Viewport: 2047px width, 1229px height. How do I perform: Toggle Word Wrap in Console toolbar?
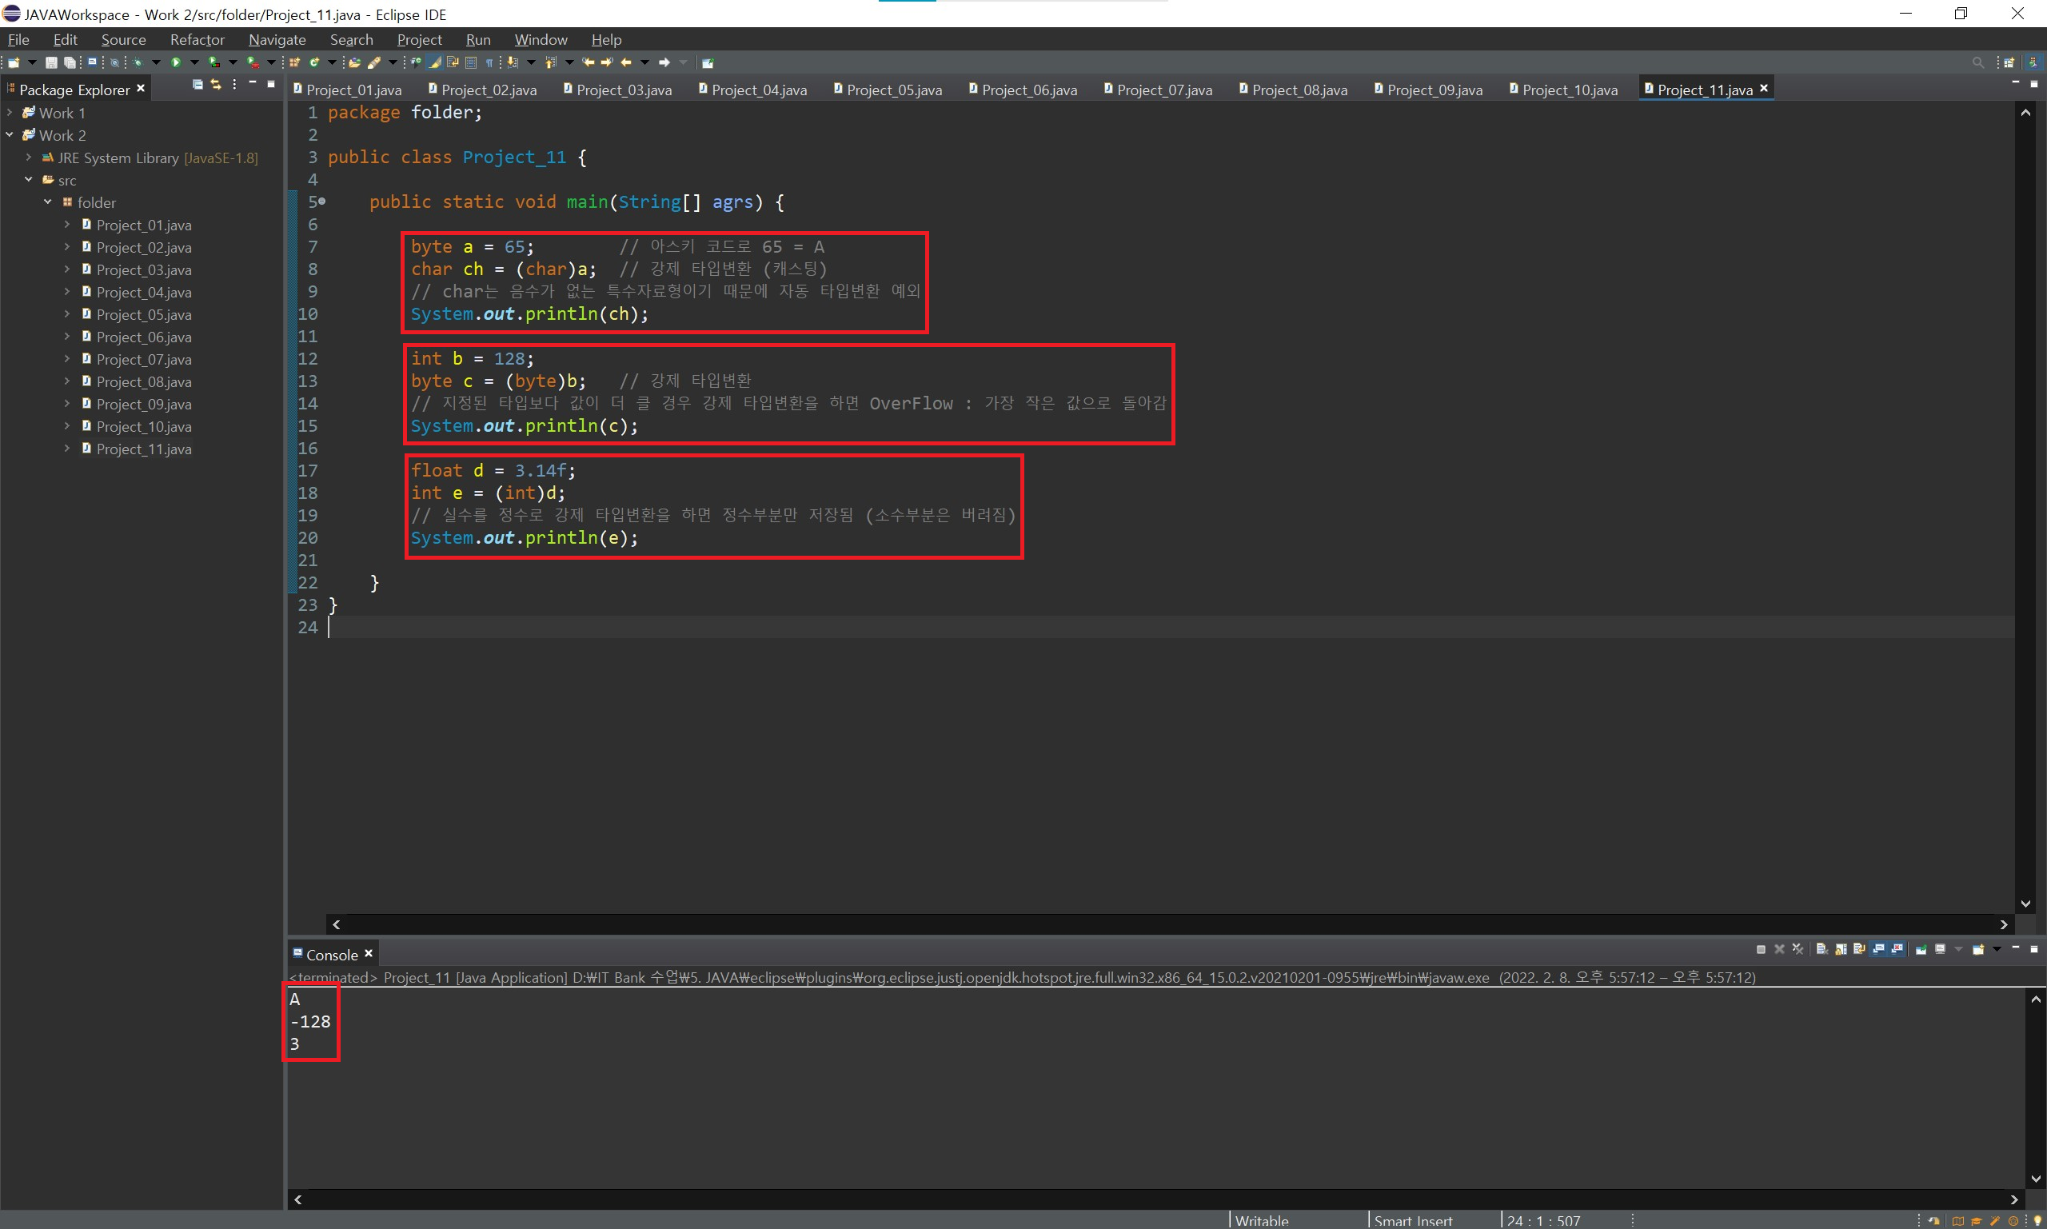coord(1860,949)
